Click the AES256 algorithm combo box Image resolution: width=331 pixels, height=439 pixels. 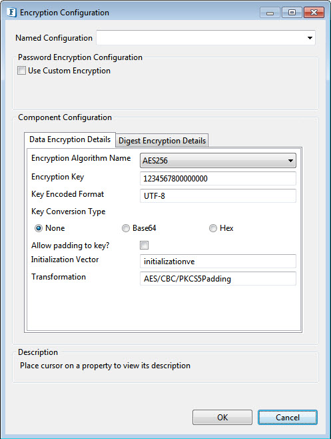(x=218, y=161)
